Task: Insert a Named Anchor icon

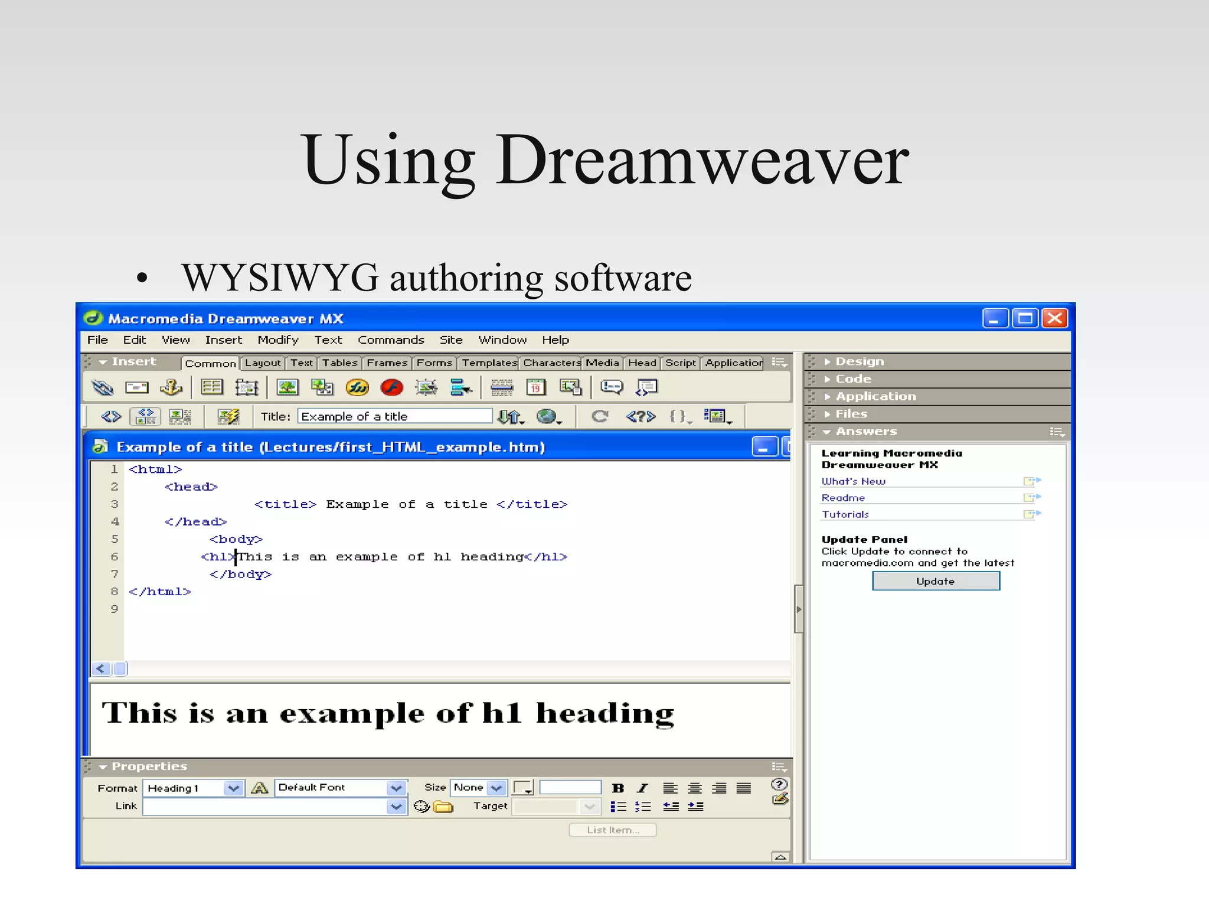Action: pos(171,387)
